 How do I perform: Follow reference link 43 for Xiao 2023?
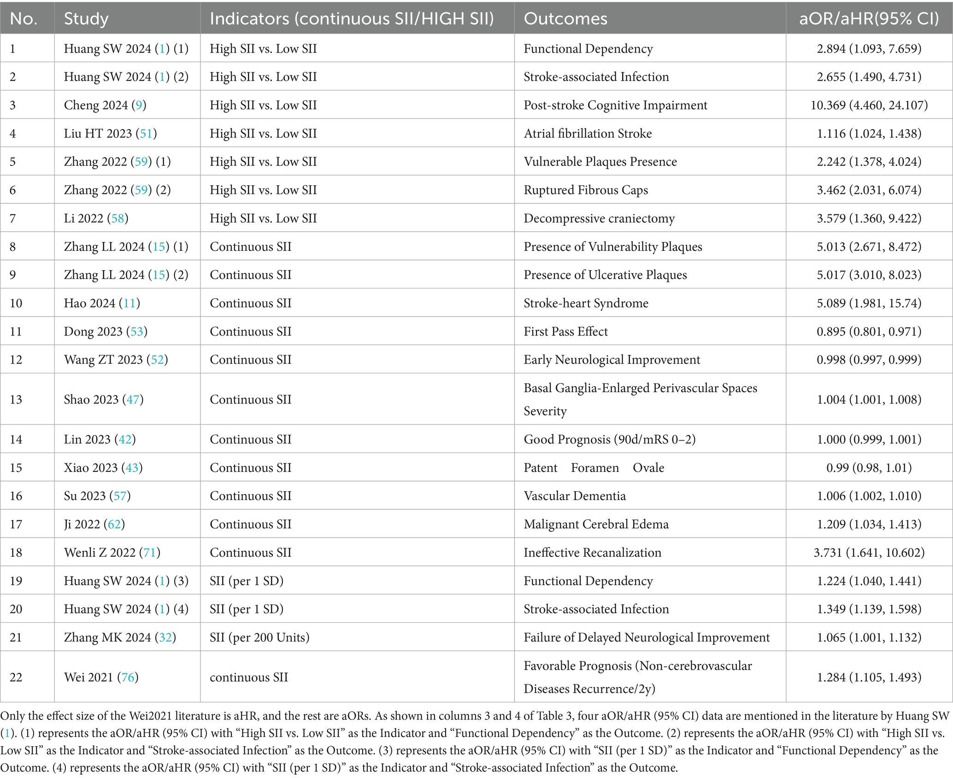[132, 468]
